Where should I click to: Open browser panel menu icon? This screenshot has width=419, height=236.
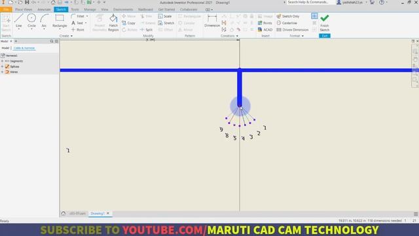click(x=56, y=41)
